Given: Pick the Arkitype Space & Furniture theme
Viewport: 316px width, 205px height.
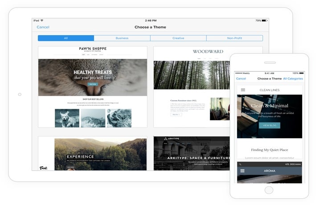Looking at the screenshot, I should pyautogui.click(x=208, y=154).
